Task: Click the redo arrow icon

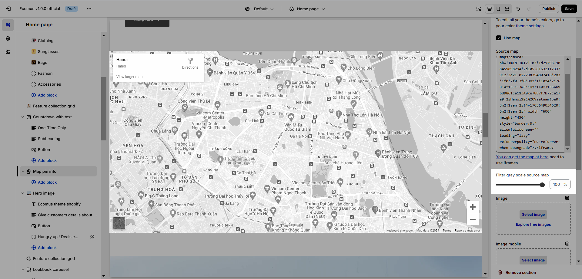Action: pyautogui.click(x=529, y=9)
